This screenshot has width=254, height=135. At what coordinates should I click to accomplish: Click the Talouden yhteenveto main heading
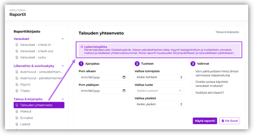coord(101,33)
